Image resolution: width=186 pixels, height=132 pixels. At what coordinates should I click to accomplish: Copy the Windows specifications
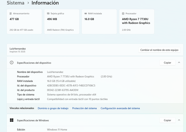(x=167, y=120)
